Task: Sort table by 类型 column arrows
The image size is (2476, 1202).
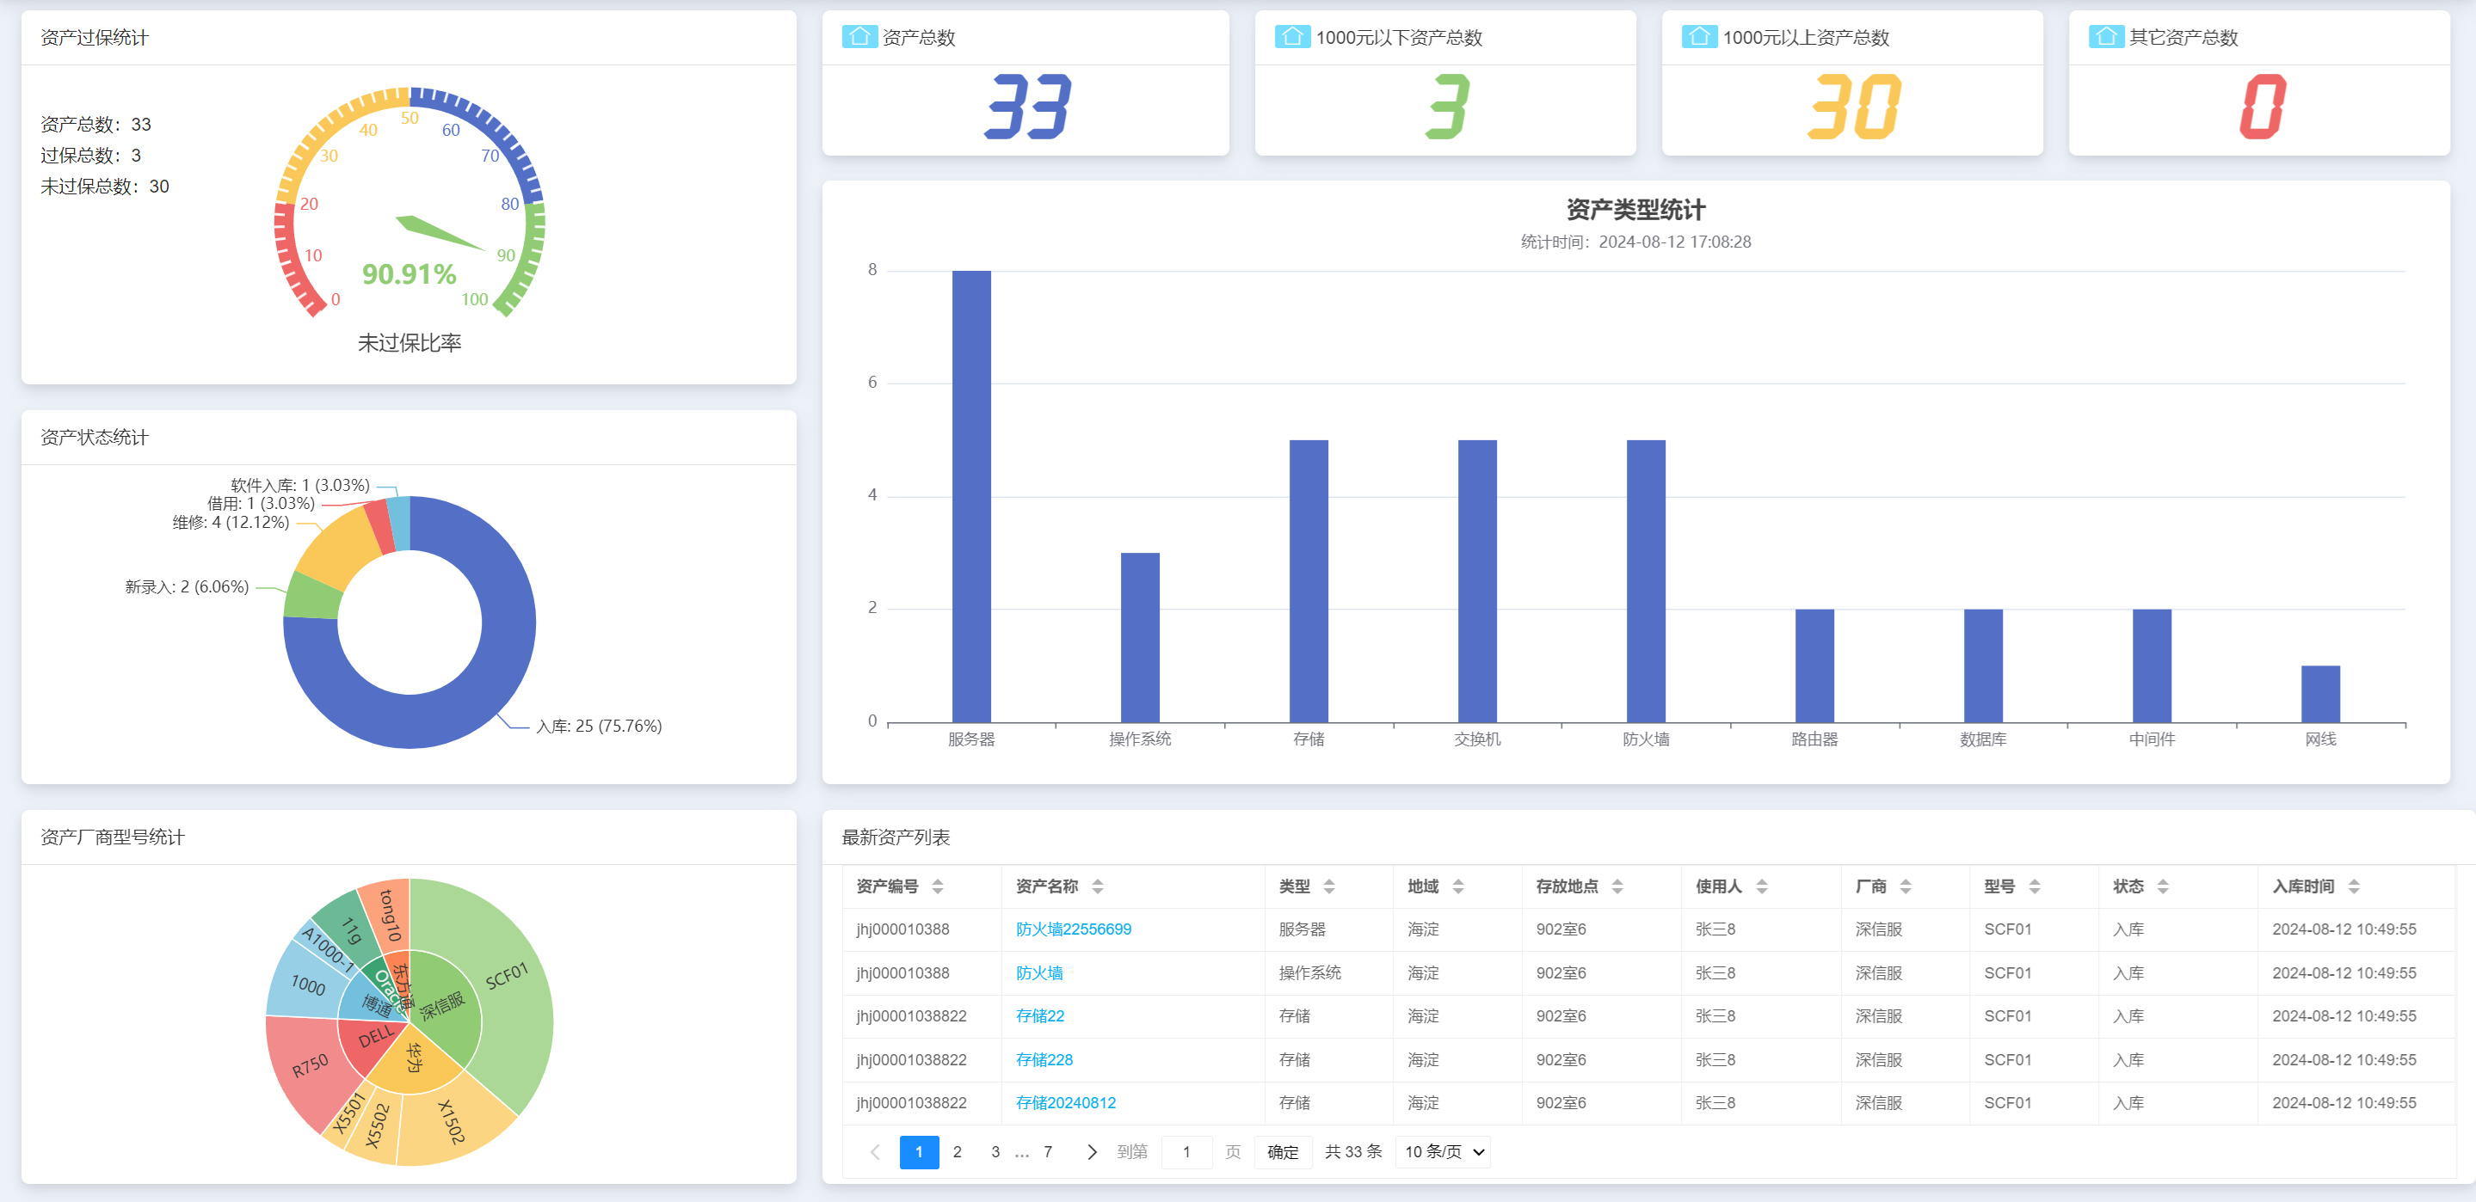Action: tap(1328, 886)
